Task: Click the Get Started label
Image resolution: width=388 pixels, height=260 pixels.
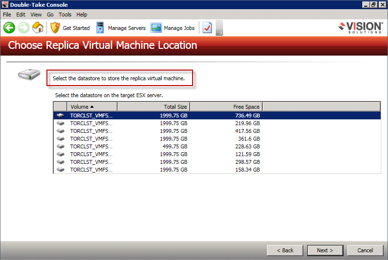Action: click(76, 28)
